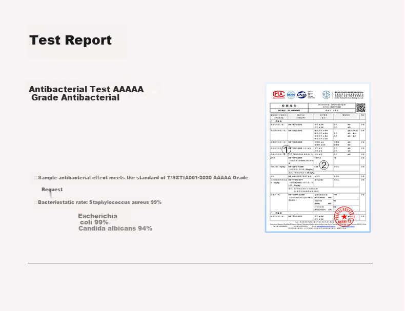Click the red star seal stamp

click(344, 217)
